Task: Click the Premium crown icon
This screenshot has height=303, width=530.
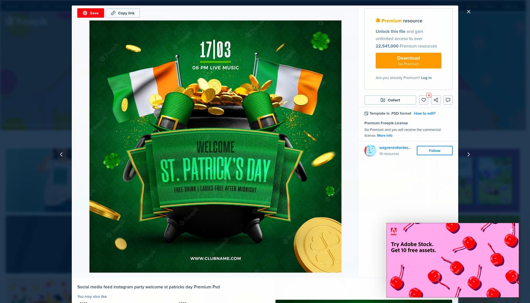Action: (x=378, y=20)
